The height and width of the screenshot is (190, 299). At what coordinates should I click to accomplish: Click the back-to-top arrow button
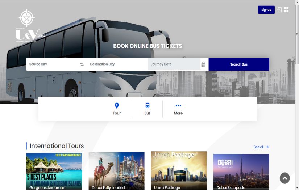(285, 178)
